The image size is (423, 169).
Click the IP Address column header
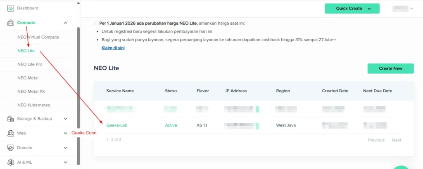(x=236, y=91)
